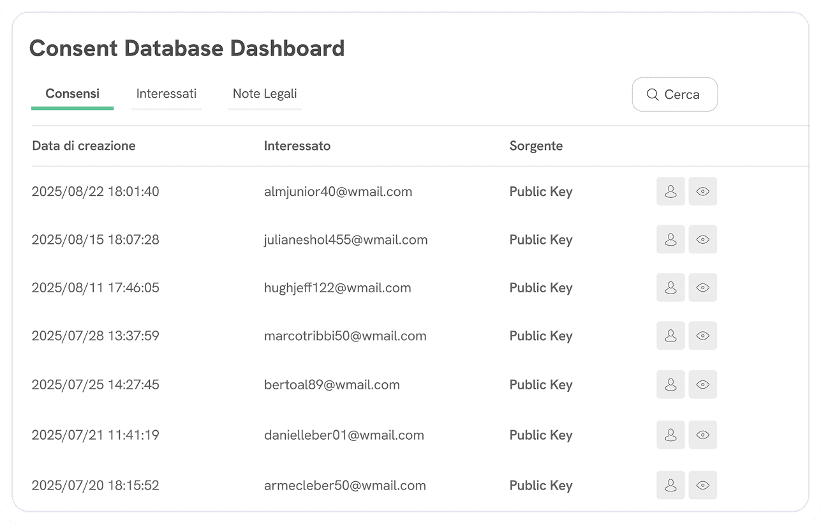This screenshot has width=821, height=524.
Task: Click eye icon for hughjeff122@wmail.com row
Action: click(x=703, y=288)
